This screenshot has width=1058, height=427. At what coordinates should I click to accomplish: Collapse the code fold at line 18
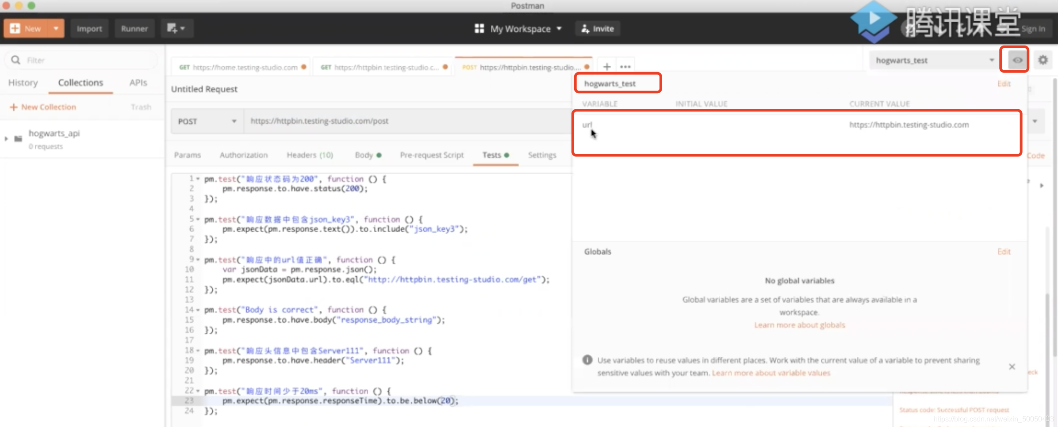(x=198, y=351)
